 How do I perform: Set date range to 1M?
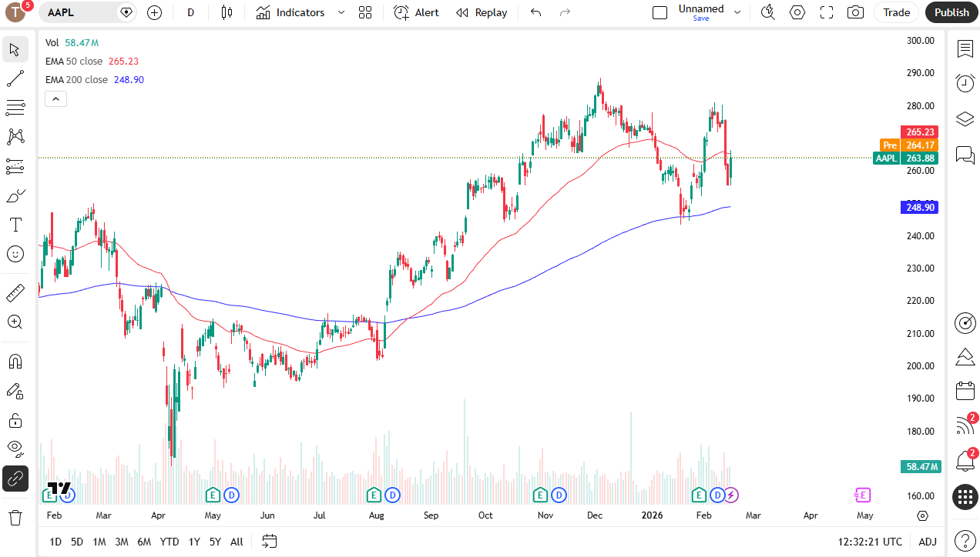coord(99,542)
